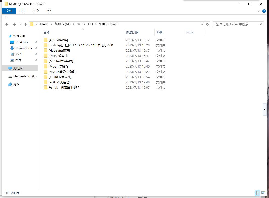Expand chevron after 123 breadcrumb
This screenshot has height=198, width=269.
coord(96,24)
